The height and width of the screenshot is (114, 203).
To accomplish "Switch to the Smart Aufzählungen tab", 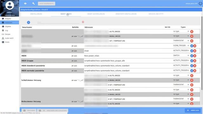I will 96,14.
